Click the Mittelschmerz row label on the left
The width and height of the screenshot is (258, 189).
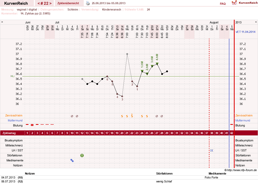tap(14, 145)
